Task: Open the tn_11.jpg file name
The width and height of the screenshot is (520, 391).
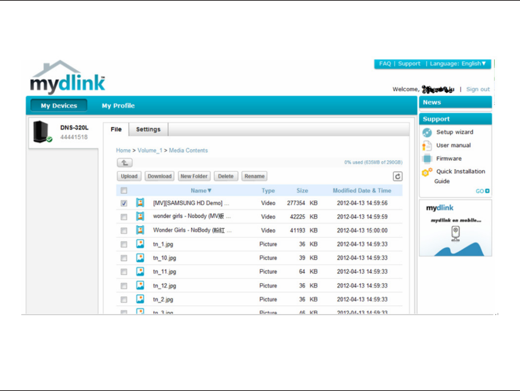Action: click(x=164, y=272)
